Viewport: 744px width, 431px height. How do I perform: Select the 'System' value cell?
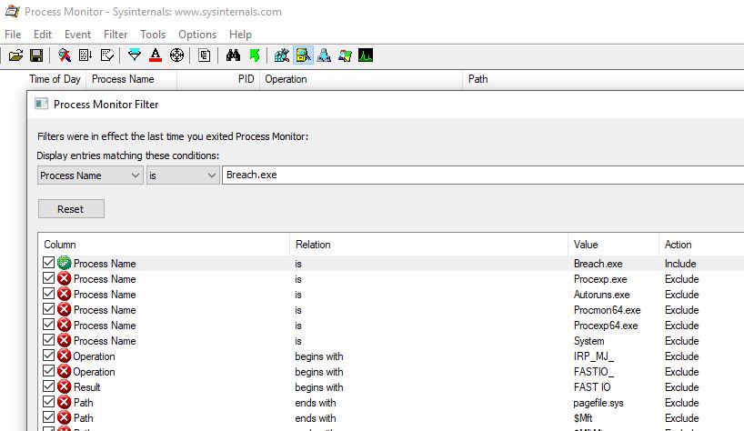(588, 341)
